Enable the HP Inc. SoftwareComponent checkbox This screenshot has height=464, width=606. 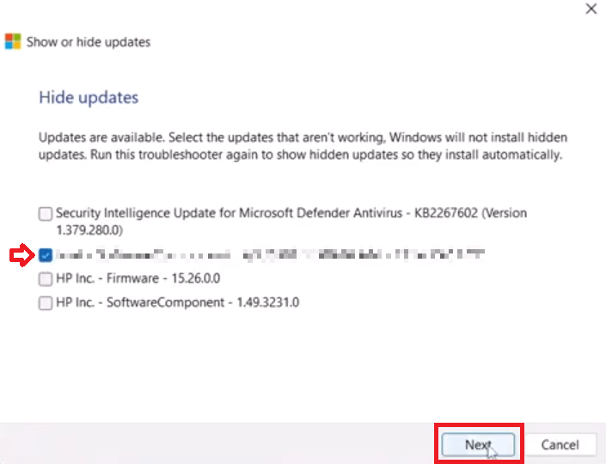coord(45,302)
